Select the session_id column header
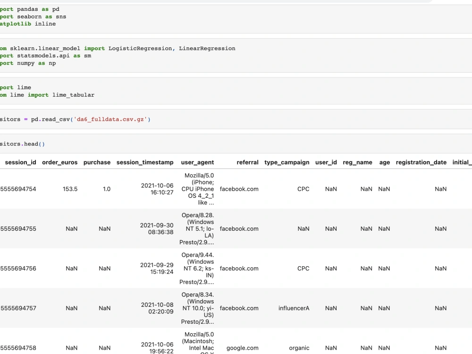 pyautogui.click(x=21, y=162)
